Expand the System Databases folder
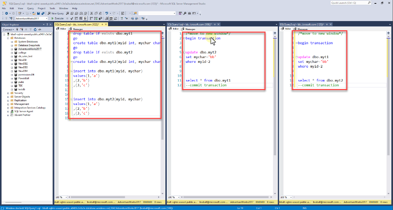Screen dimensions: 393x210 point(12,41)
